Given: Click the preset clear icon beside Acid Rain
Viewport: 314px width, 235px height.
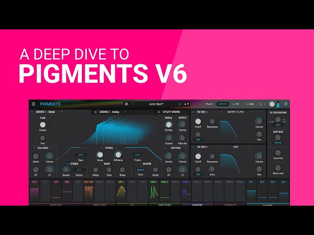Looking at the screenshot, I should pyautogui.click(x=180, y=104).
